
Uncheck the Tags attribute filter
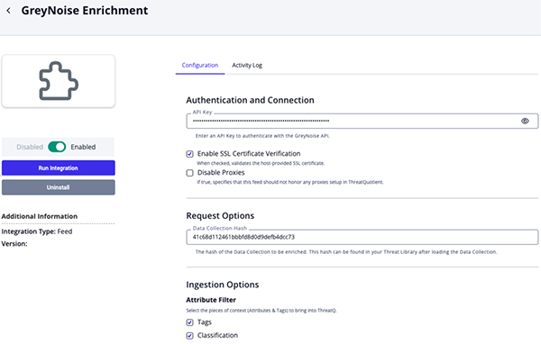click(x=189, y=322)
